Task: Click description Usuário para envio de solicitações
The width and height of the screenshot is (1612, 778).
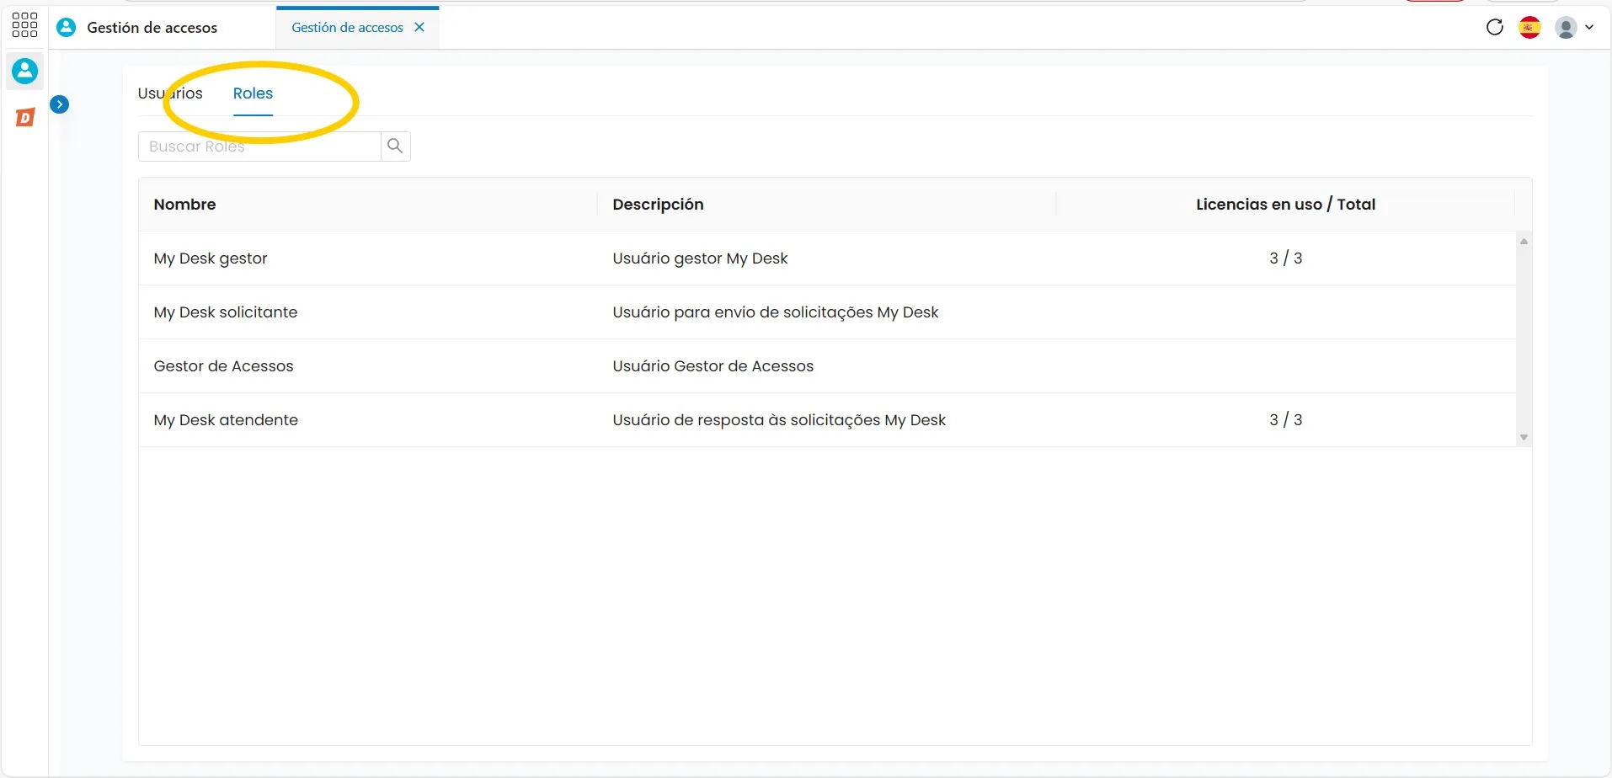Action: tap(775, 312)
